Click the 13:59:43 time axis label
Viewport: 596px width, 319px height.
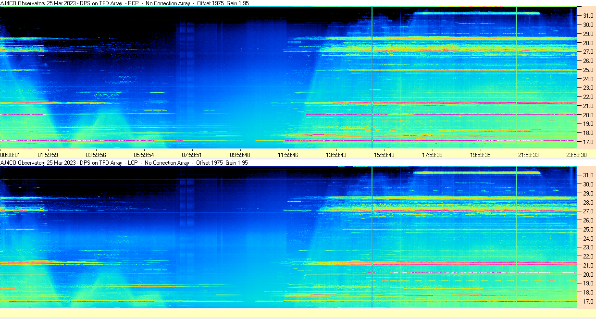pos(336,155)
